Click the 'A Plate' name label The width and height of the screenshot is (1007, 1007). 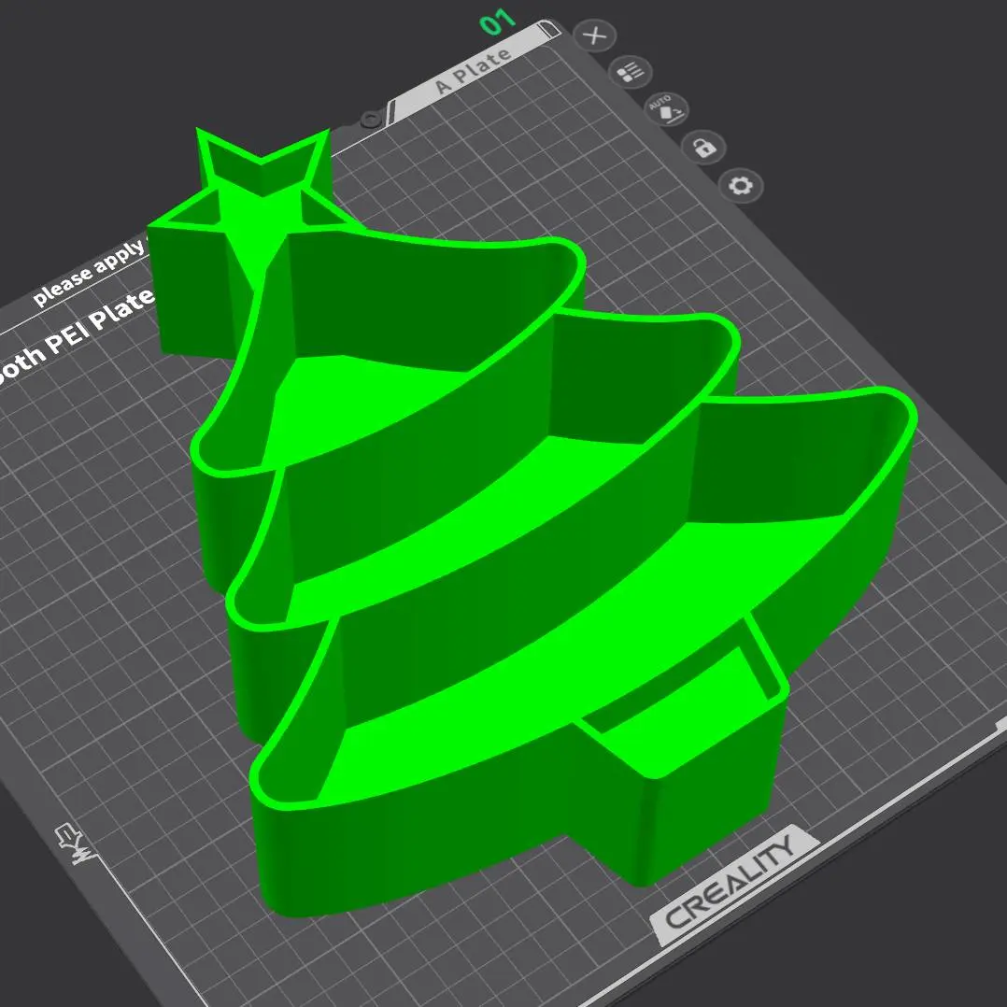474,71
